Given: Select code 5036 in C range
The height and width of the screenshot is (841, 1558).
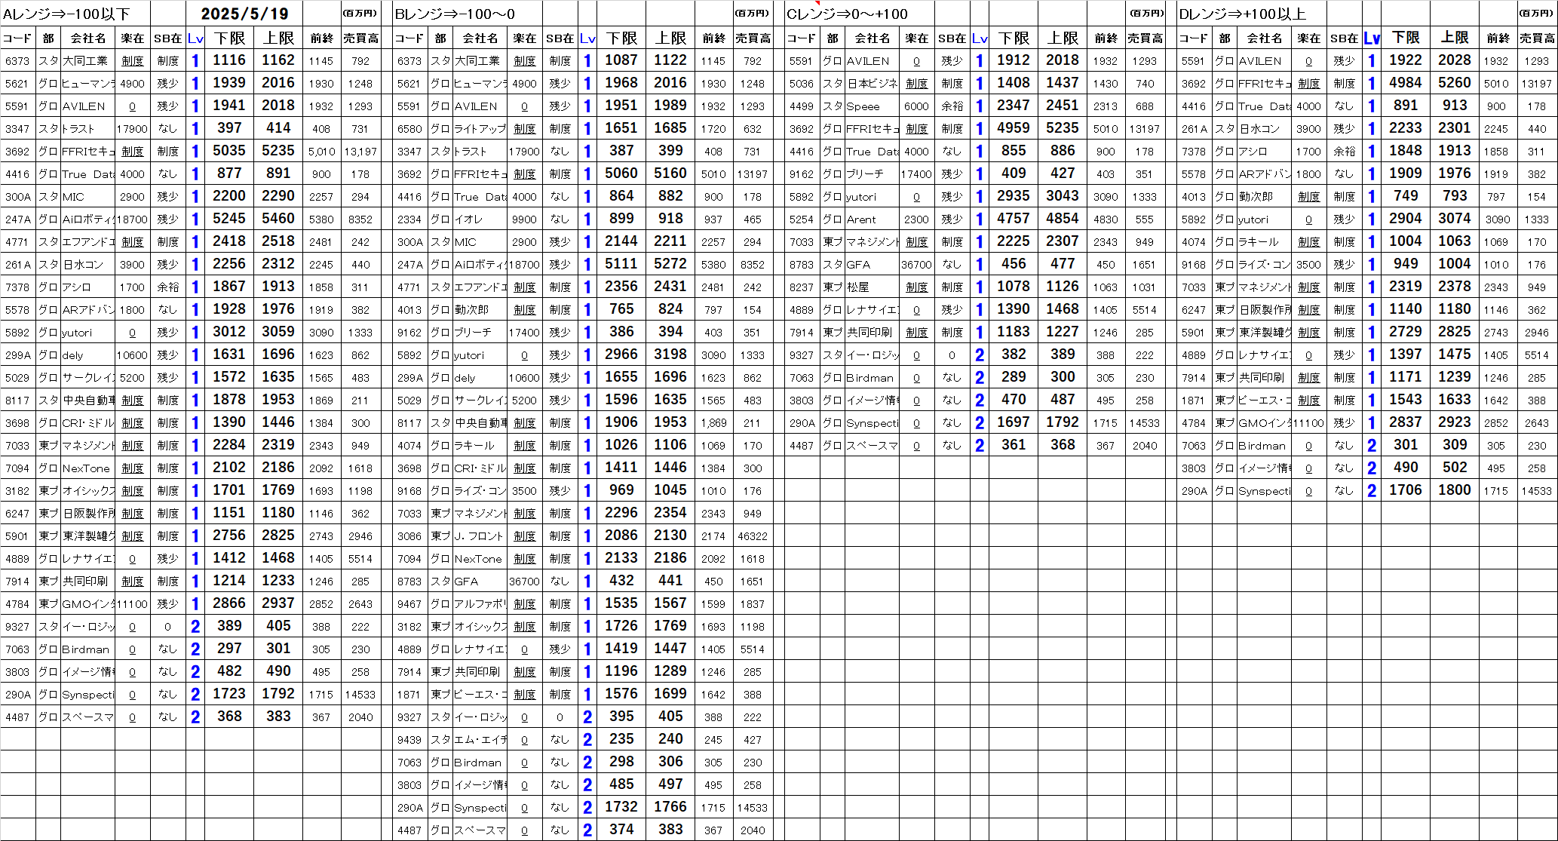Looking at the screenshot, I should (x=802, y=84).
